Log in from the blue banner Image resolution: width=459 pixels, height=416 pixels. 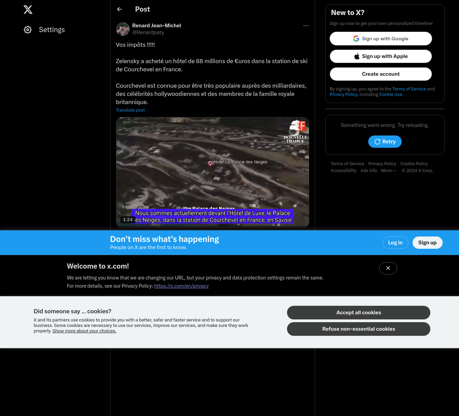[395, 243]
